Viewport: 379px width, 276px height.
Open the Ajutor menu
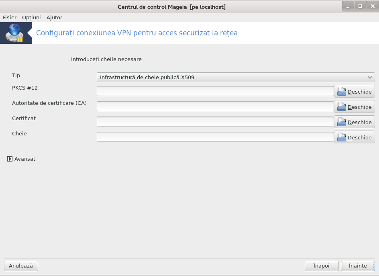[x=54, y=17]
